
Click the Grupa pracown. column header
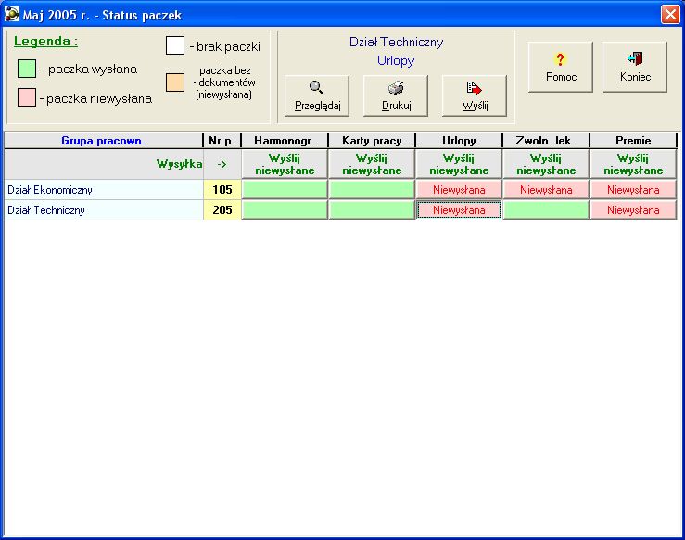[x=103, y=141]
